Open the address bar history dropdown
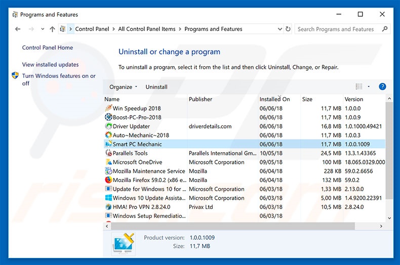This screenshot has height=265, width=400. click(x=279, y=29)
